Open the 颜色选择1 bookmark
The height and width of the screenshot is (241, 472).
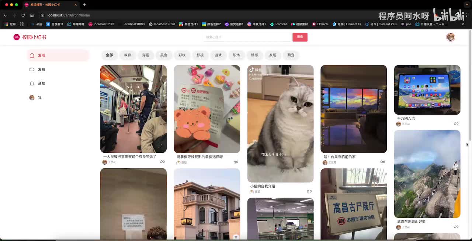tap(188, 24)
